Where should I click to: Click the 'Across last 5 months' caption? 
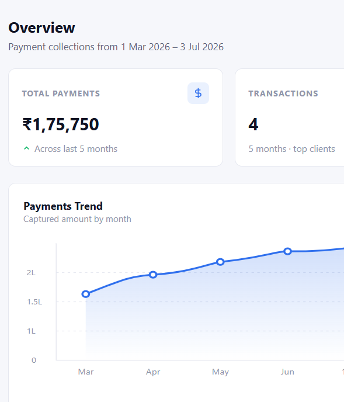(x=76, y=148)
